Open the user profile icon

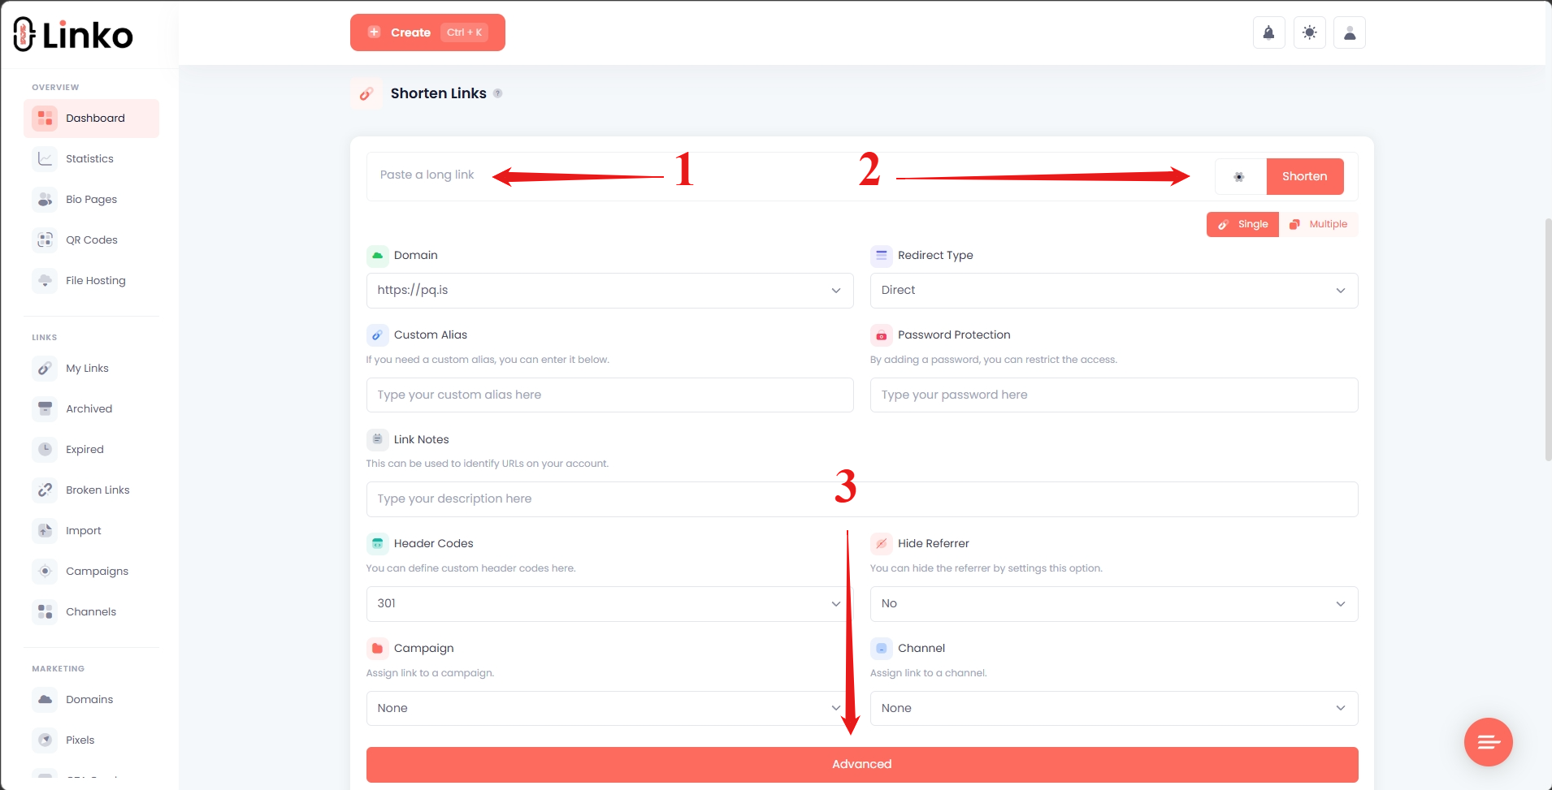point(1350,32)
